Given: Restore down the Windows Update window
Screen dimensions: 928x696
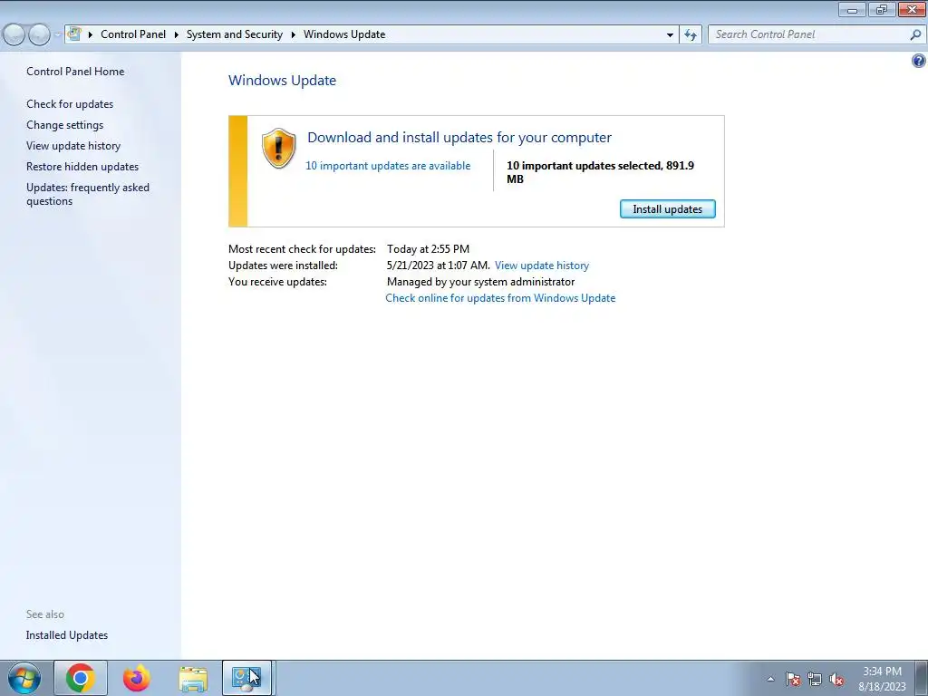Looking at the screenshot, I should [x=882, y=9].
